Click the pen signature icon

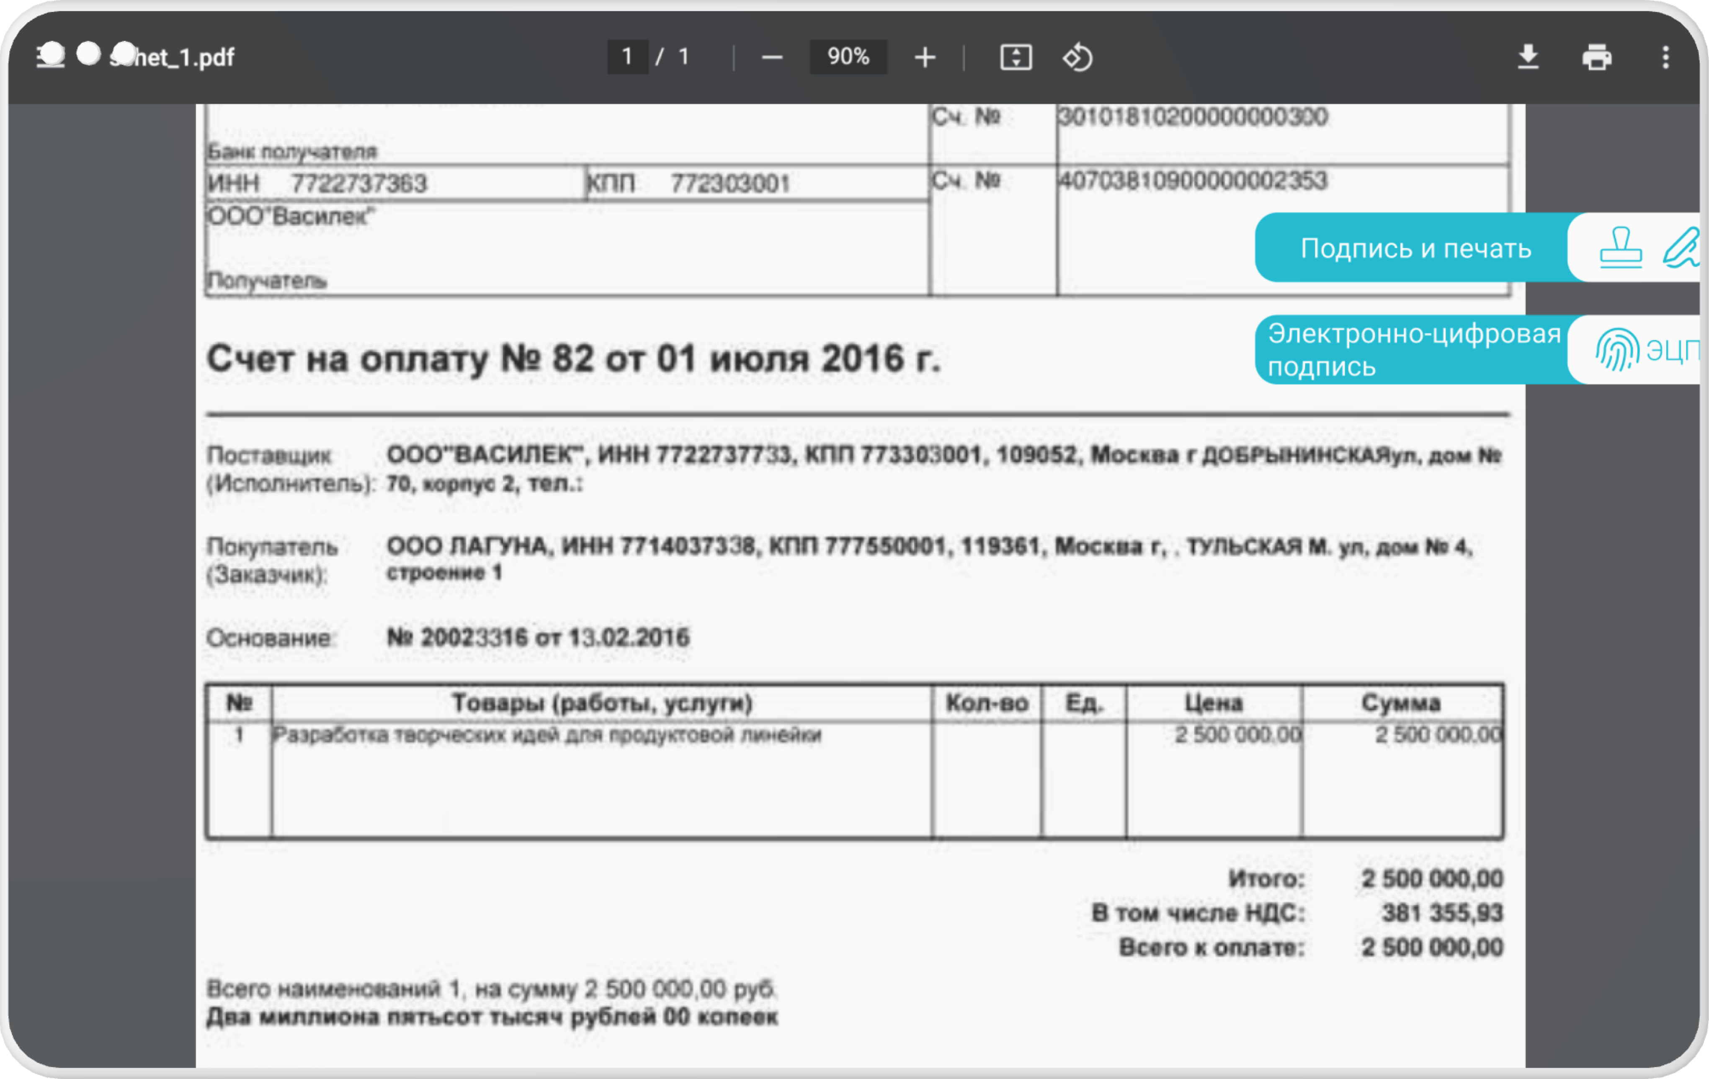[x=1682, y=247]
